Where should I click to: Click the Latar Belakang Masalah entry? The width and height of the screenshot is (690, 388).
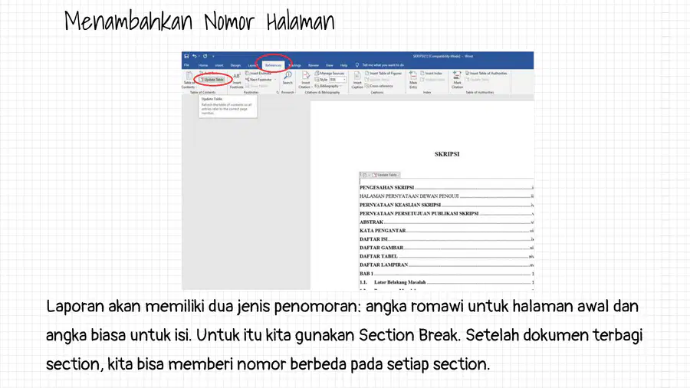446,282
